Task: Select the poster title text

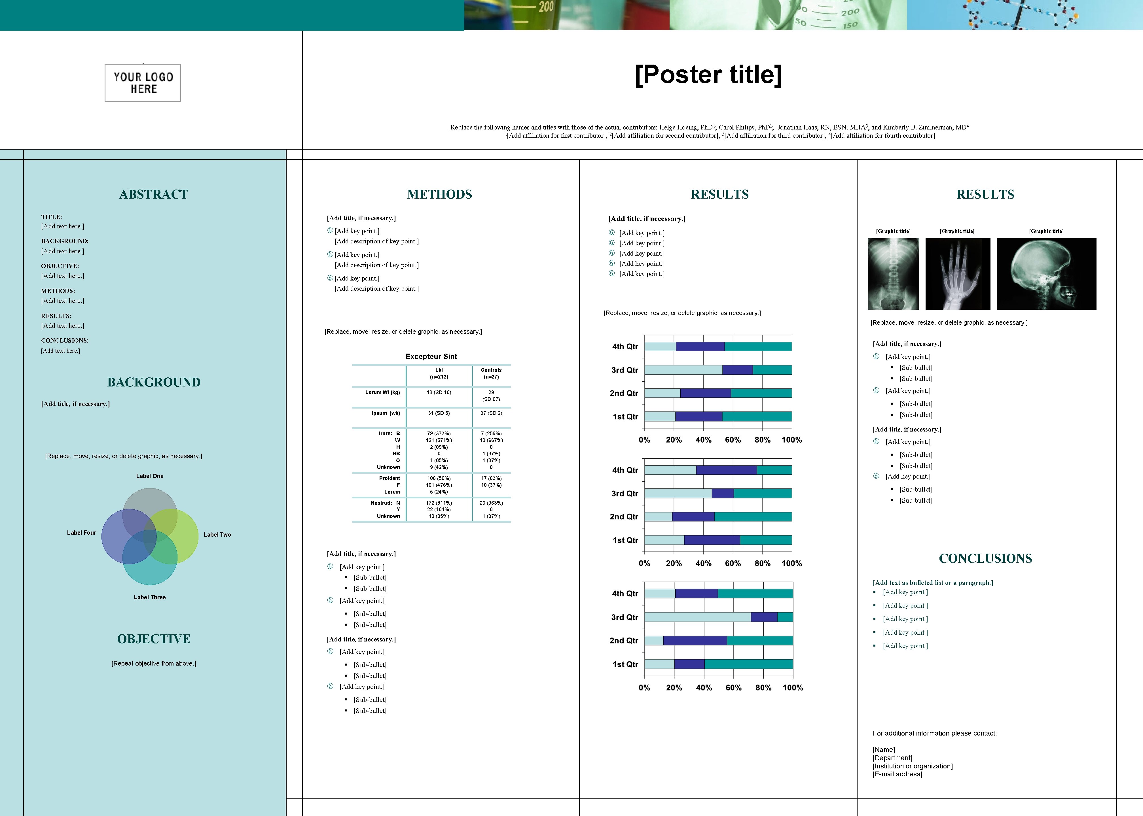Action: coord(708,74)
